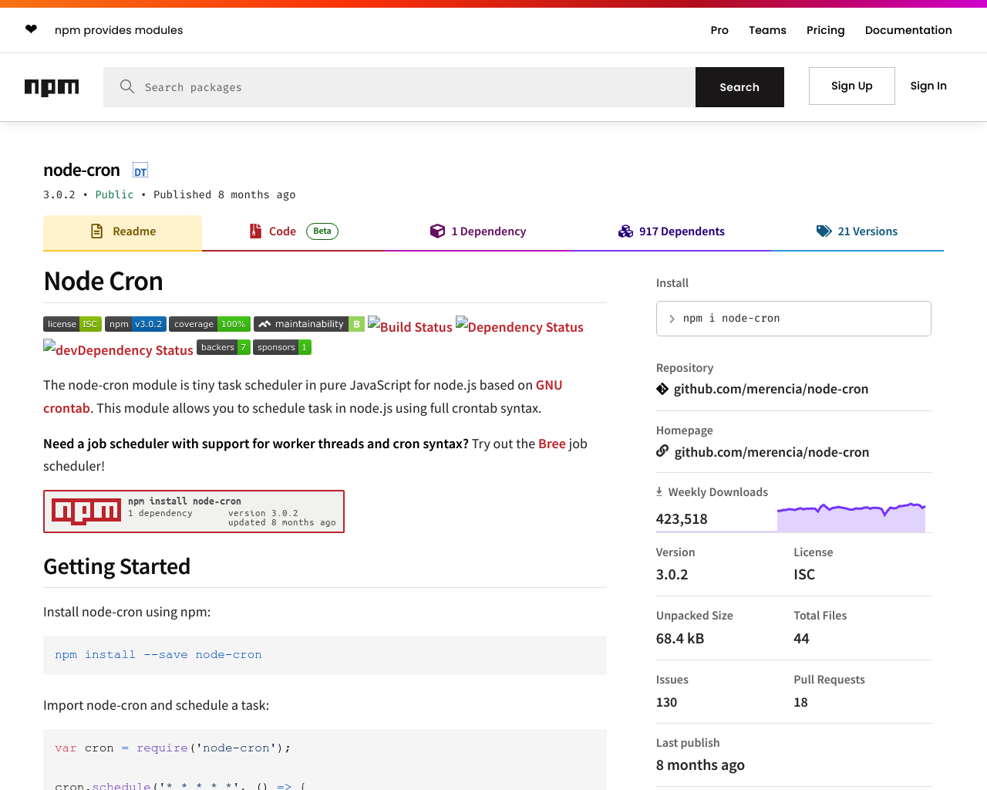Image resolution: width=987 pixels, height=790 pixels.
Task: Open the 21 Versions tab
Action: (857, 231)
